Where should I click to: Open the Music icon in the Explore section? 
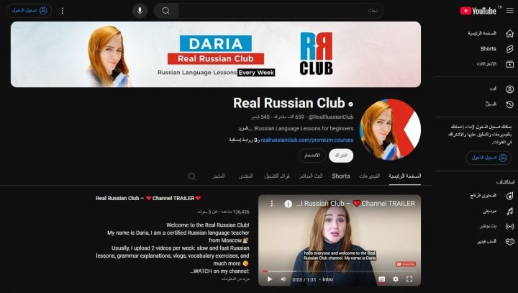point(510,211)
